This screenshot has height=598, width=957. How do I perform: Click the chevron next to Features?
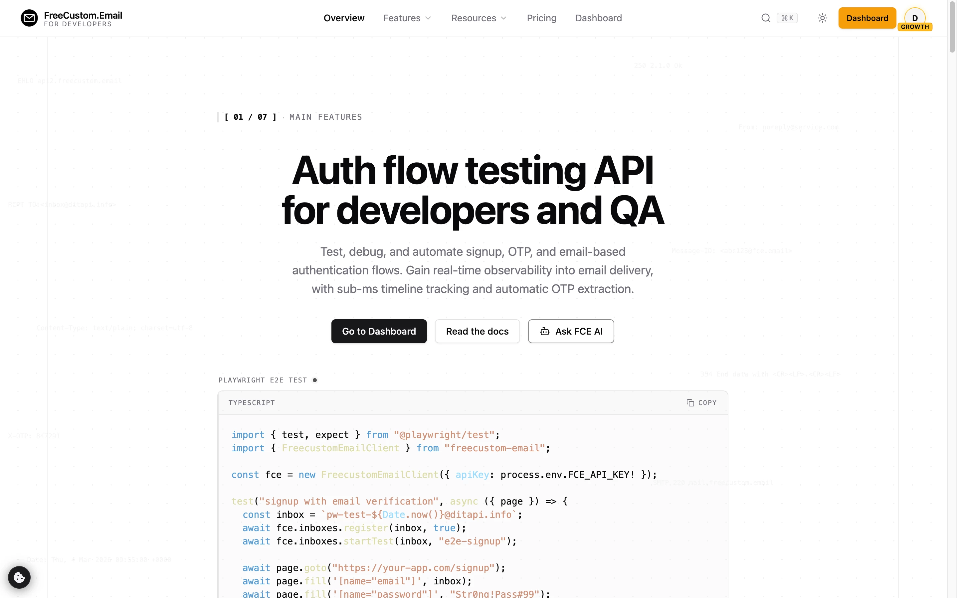[428, 18]
